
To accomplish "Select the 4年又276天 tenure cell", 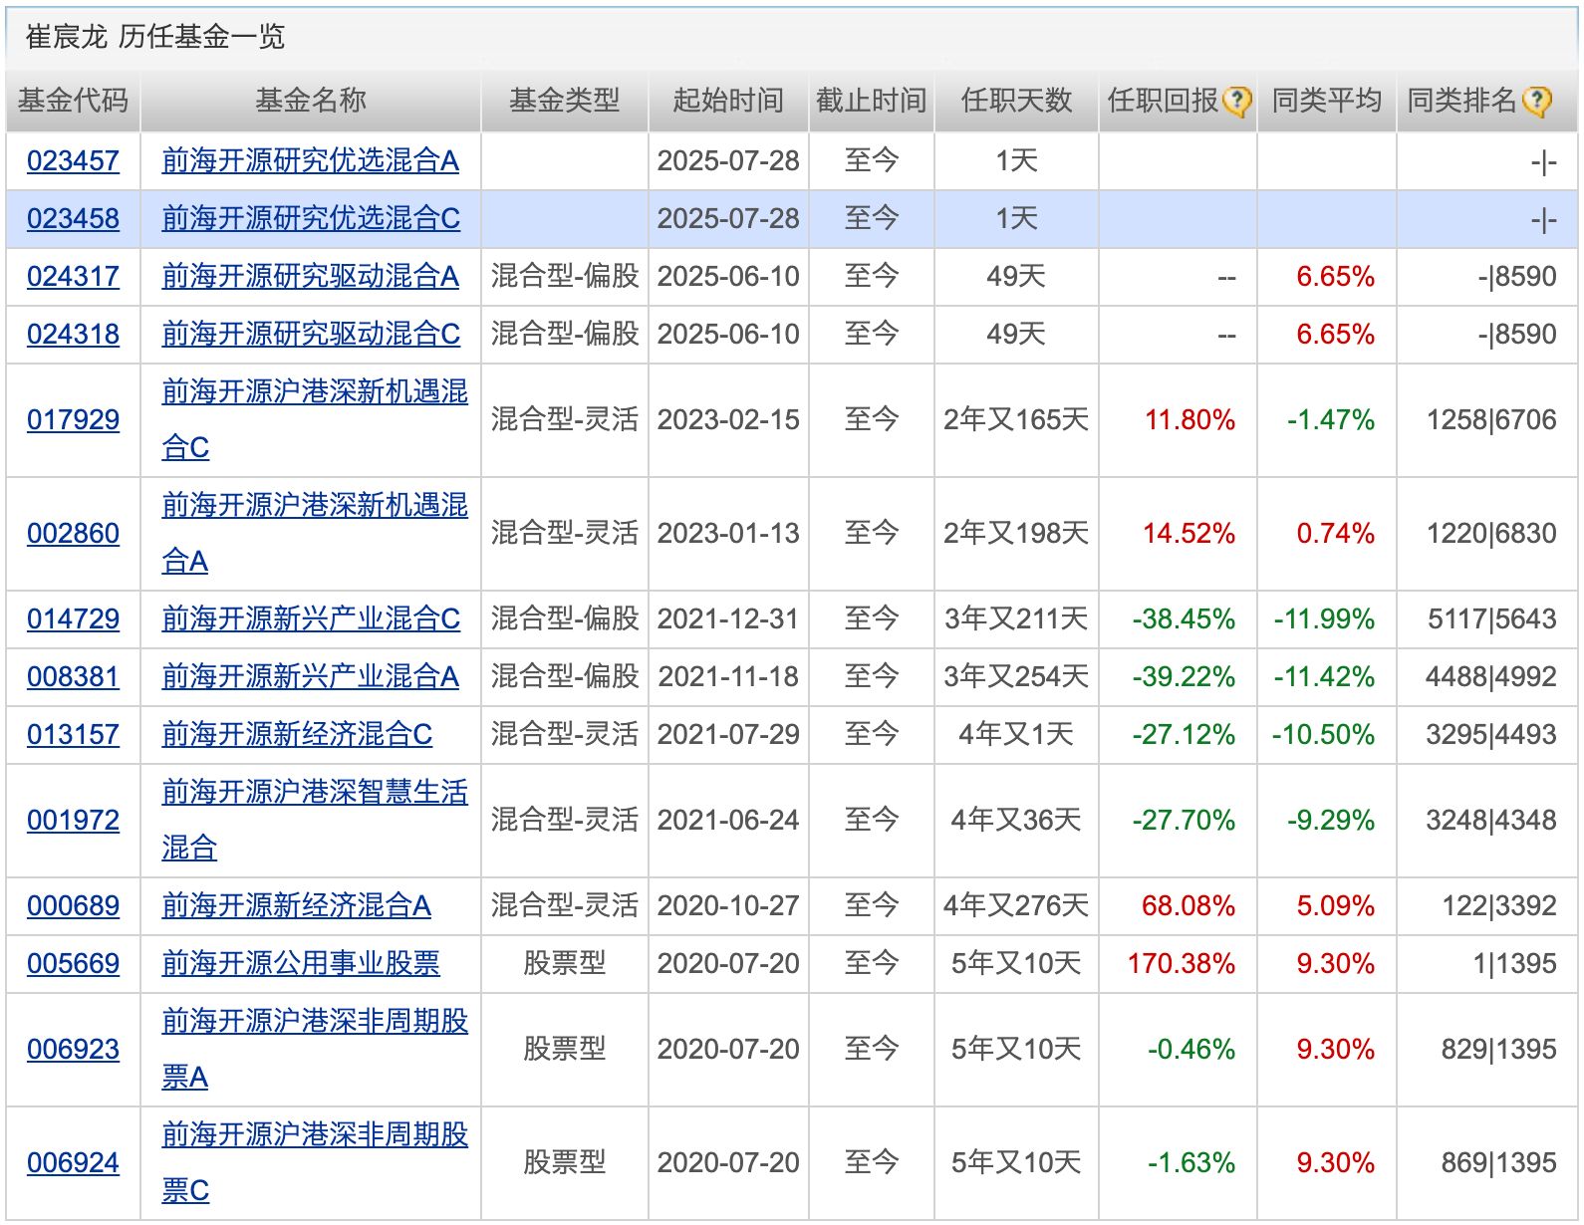I will point(1016,905).
